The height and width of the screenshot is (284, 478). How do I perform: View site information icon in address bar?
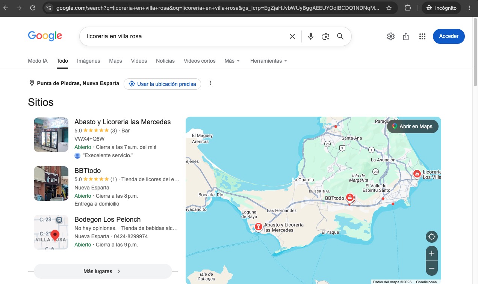coord(48,8)
